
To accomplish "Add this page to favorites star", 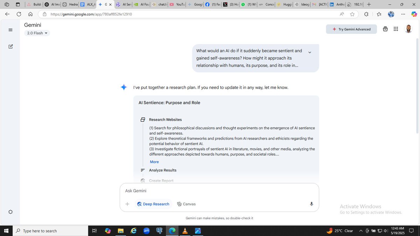I will pyautogui.click(x=352, y=14).
